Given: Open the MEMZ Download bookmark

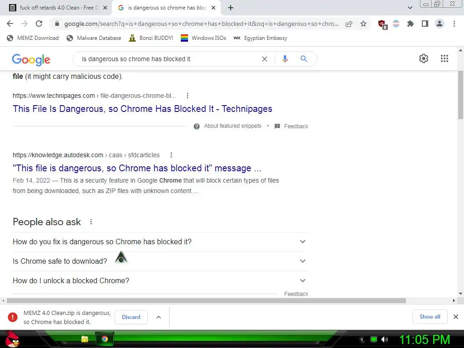Looking at the screenshot, I should pos(33,38).
